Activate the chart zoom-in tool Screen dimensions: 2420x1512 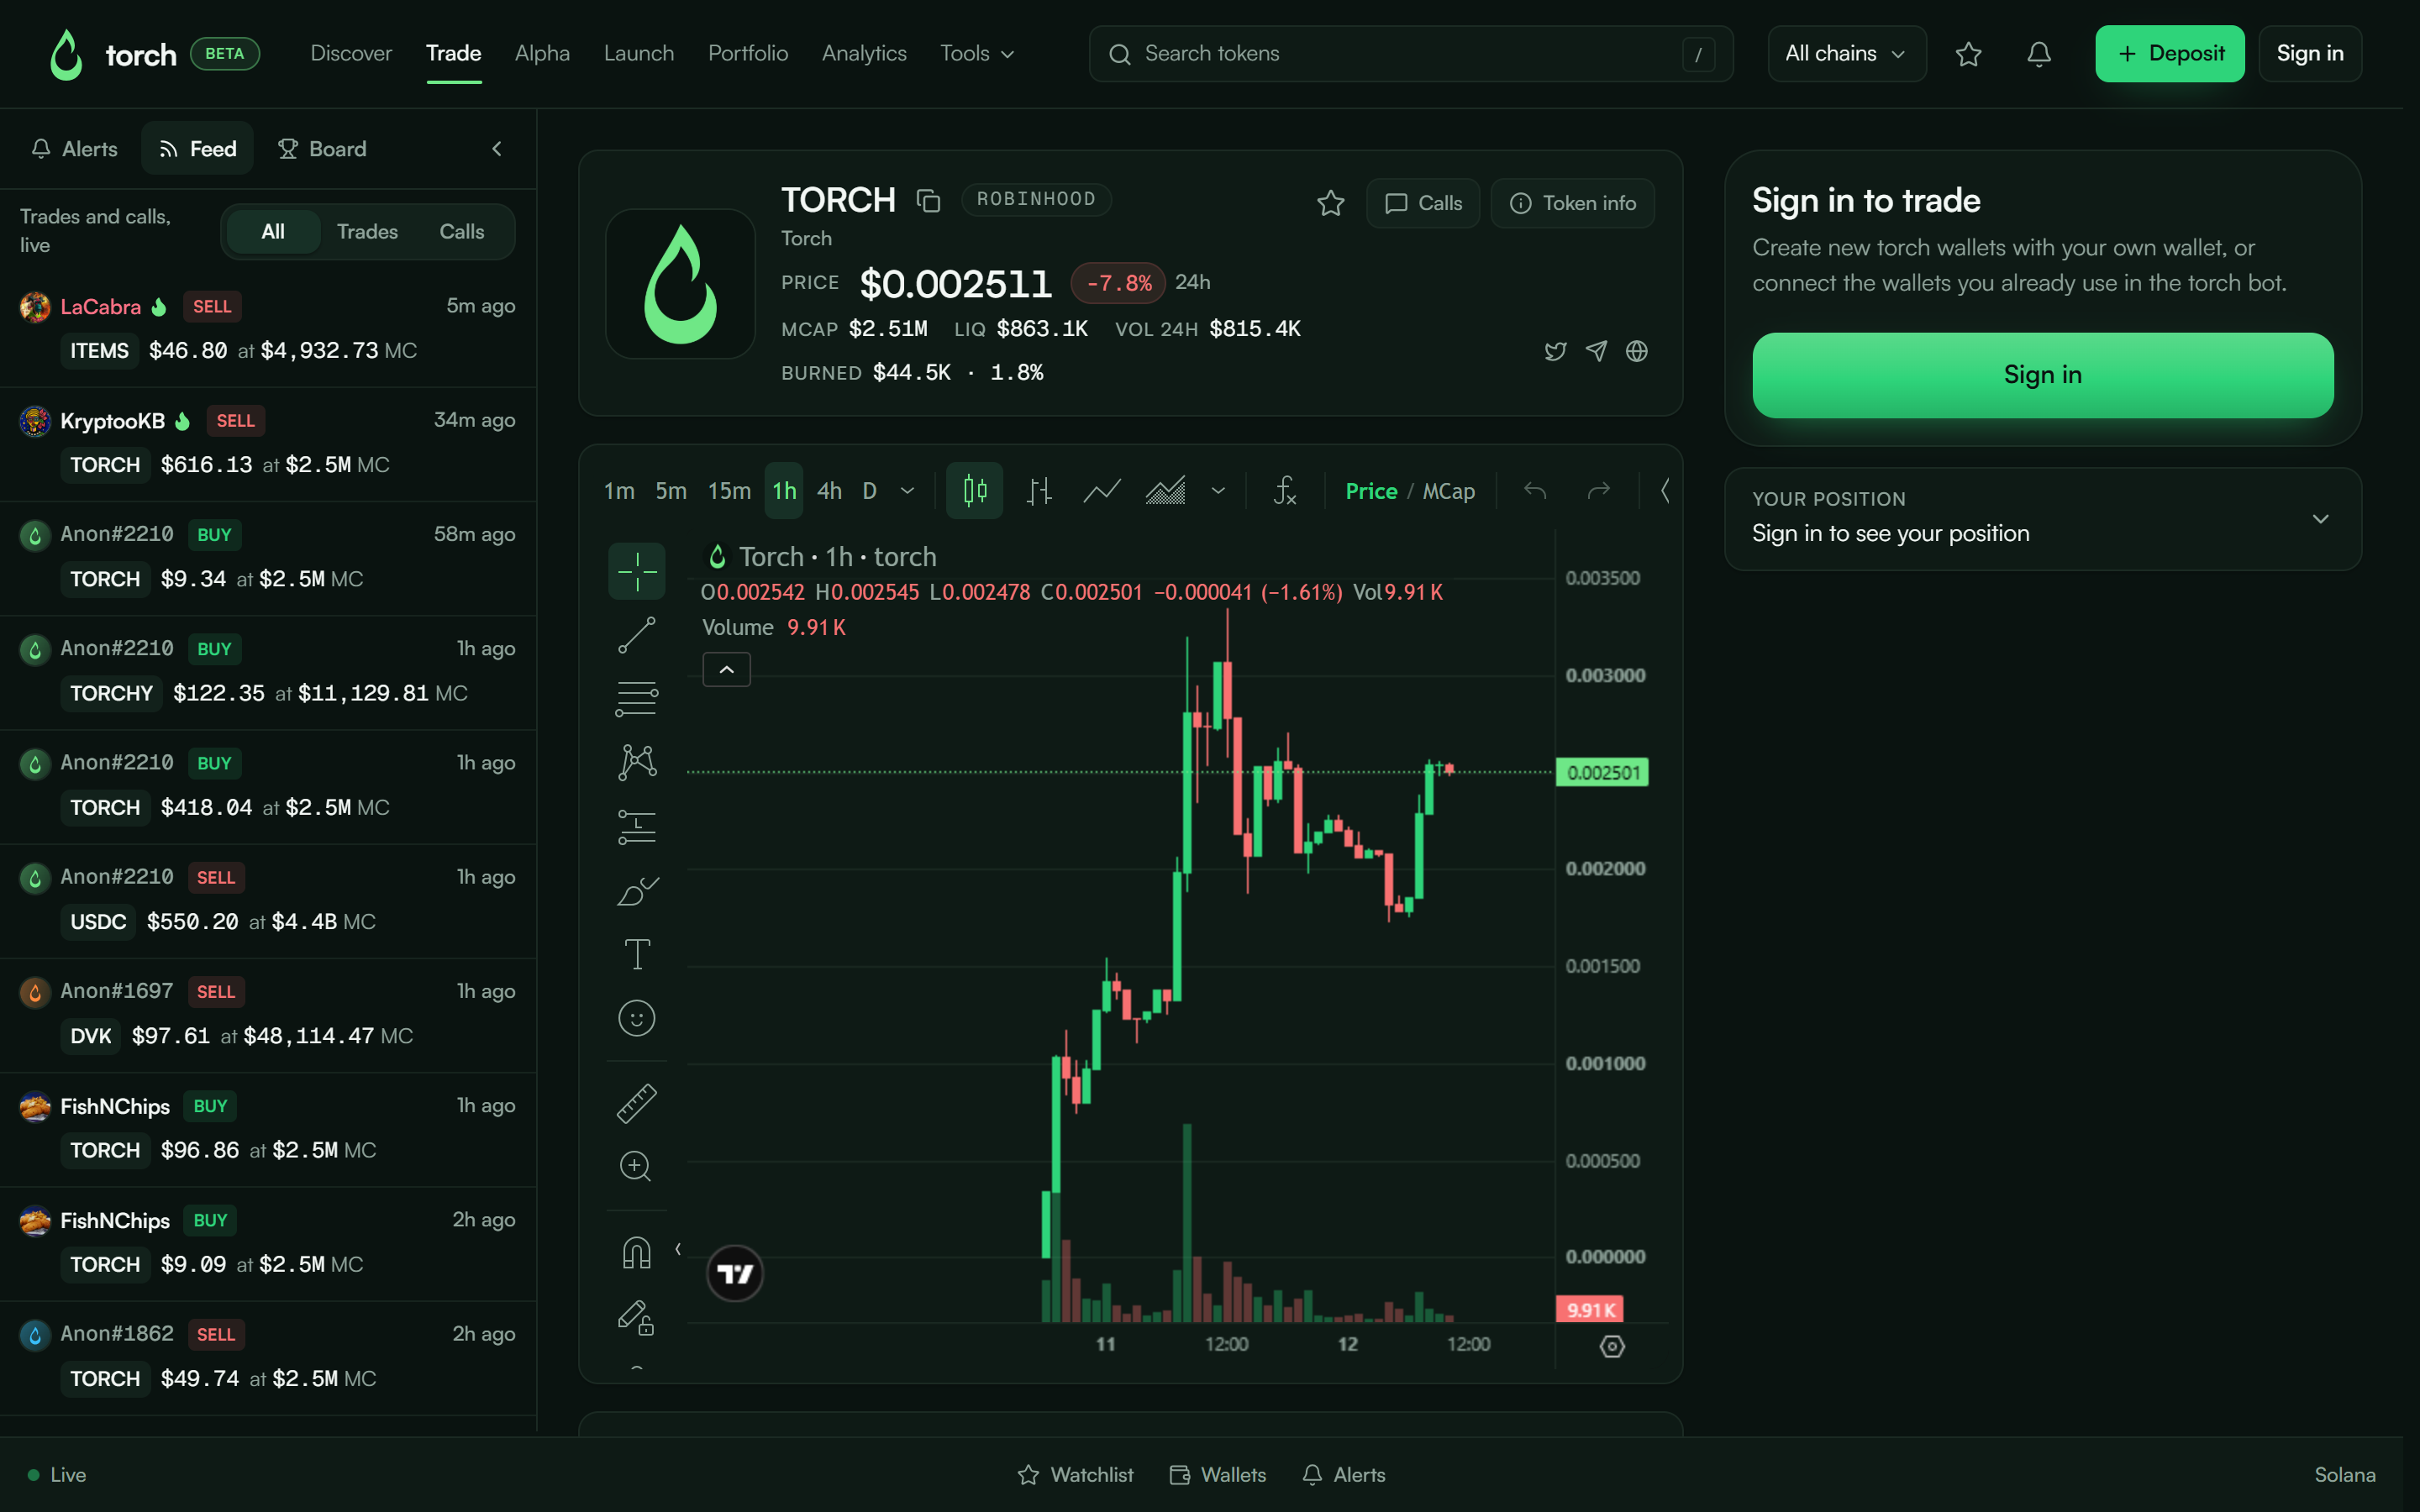pos(636,1166)
